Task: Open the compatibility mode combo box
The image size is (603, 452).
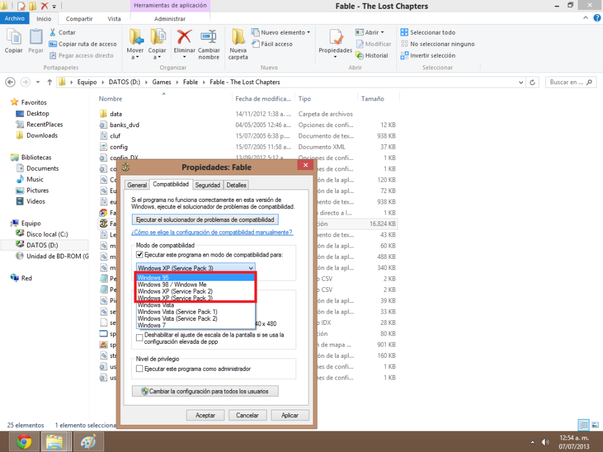Action: click(x=196, y=268)
